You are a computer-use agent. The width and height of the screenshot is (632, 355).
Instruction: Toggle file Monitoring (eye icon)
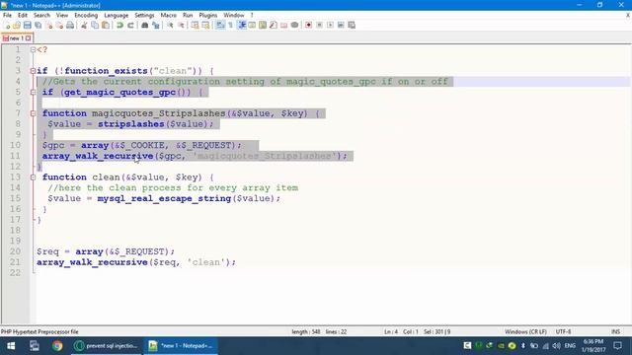point(294,25)
